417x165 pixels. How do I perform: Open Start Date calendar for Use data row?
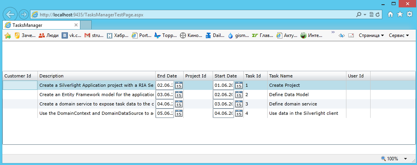click(x=239, y=113)
